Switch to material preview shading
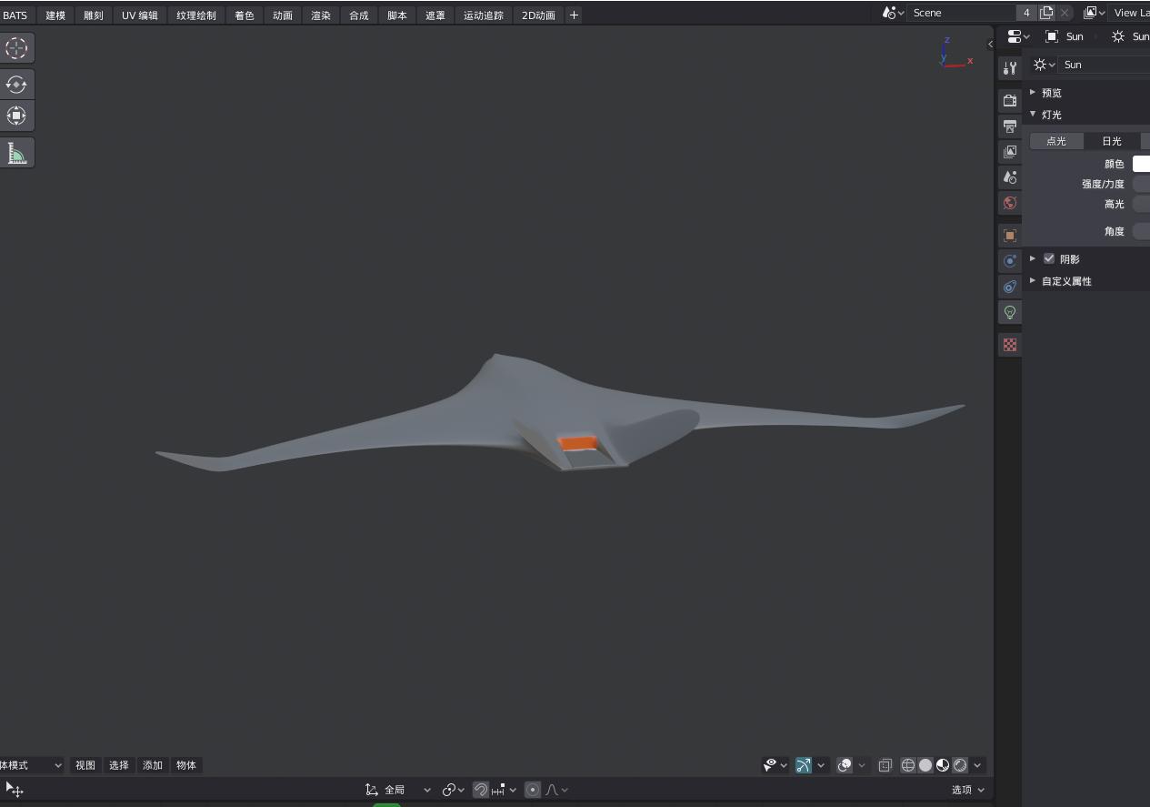 pos(943,765)
